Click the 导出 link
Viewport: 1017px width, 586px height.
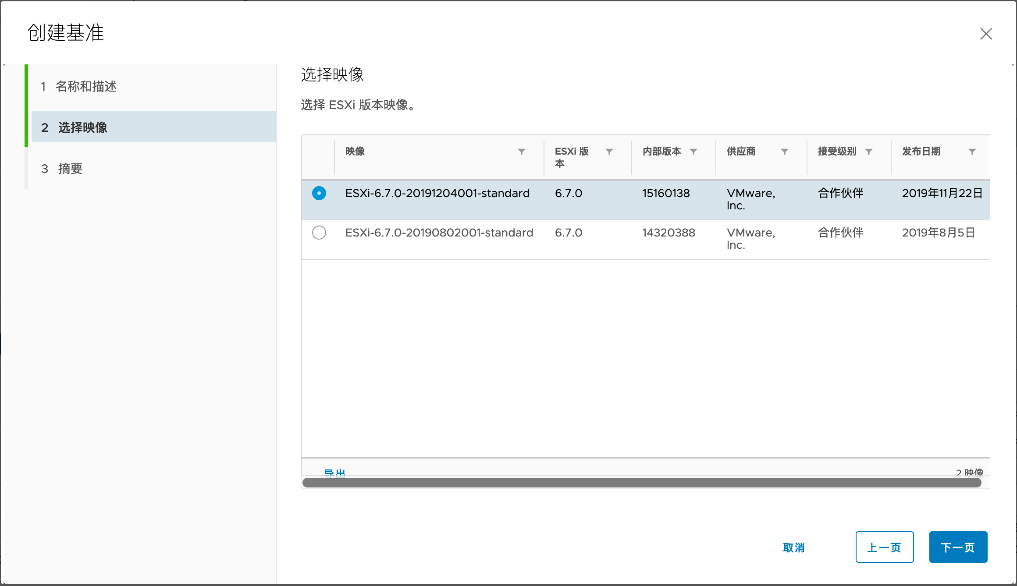coord(334,473)
